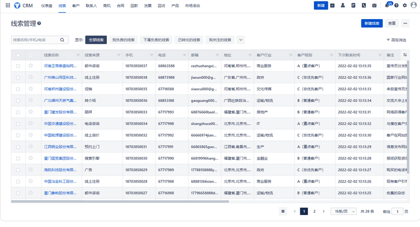Click the task checklist icon in top bar
Image resolution: width=420 pixels, height=227 pixels.
click(x=333, y=6)
